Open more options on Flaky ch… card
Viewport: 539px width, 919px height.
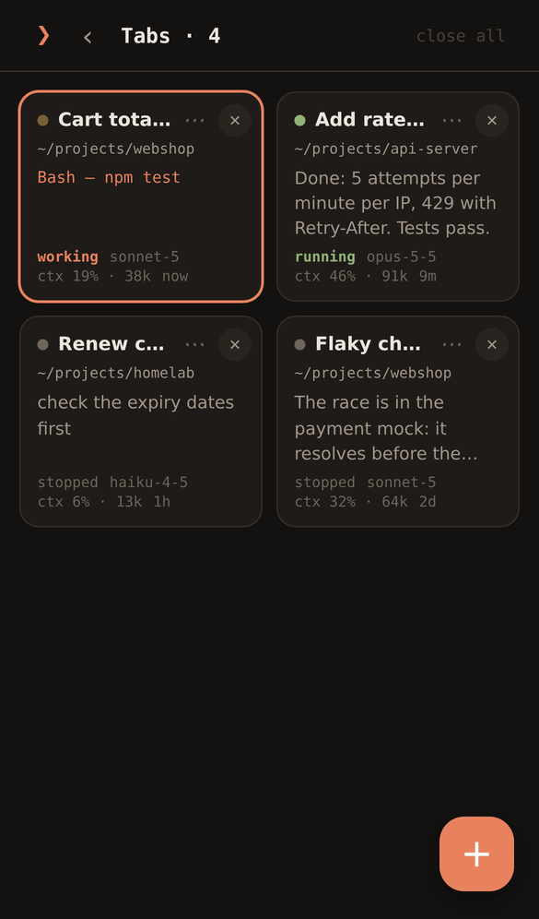pos(451,345)
